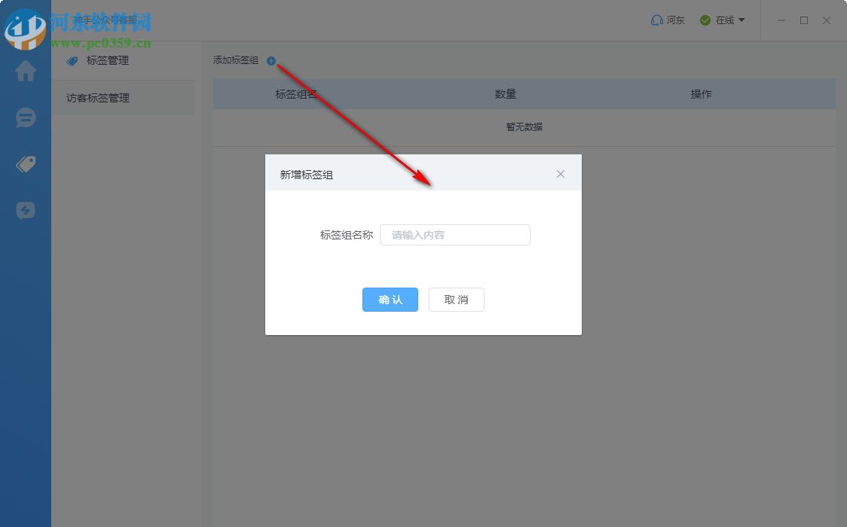
Task: Click the lightning quick-action sidebar icon
Action: [26, 210]
